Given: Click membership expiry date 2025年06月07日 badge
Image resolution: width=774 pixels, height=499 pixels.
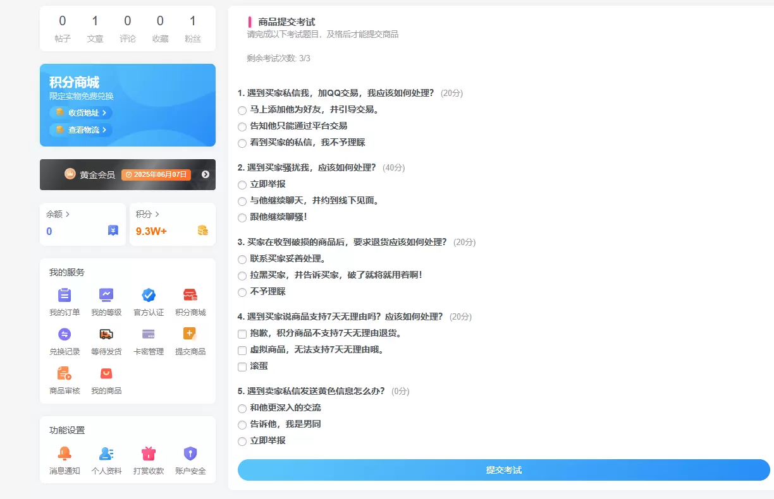Looking at the screenshot, I should (156, 174).
